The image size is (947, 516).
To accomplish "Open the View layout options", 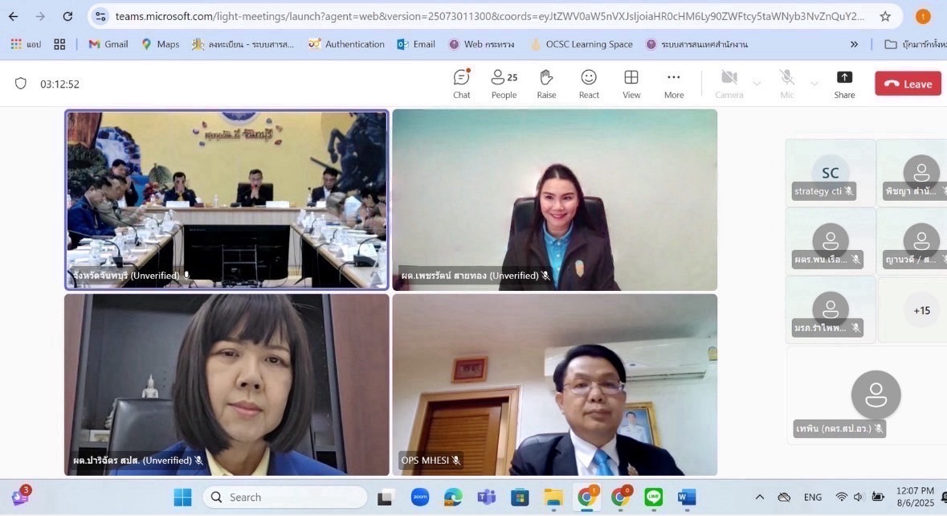I will pos(631,84).
